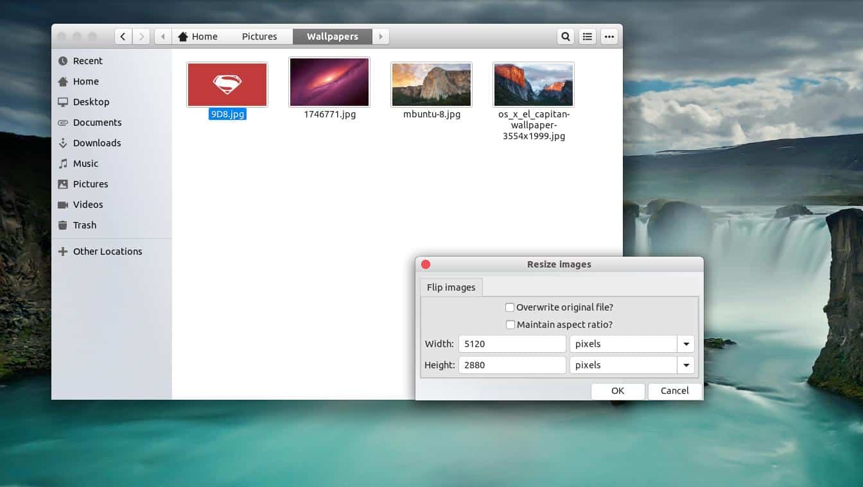Click the Height input field
The image size is (863, 487).
tap(512, 365)
